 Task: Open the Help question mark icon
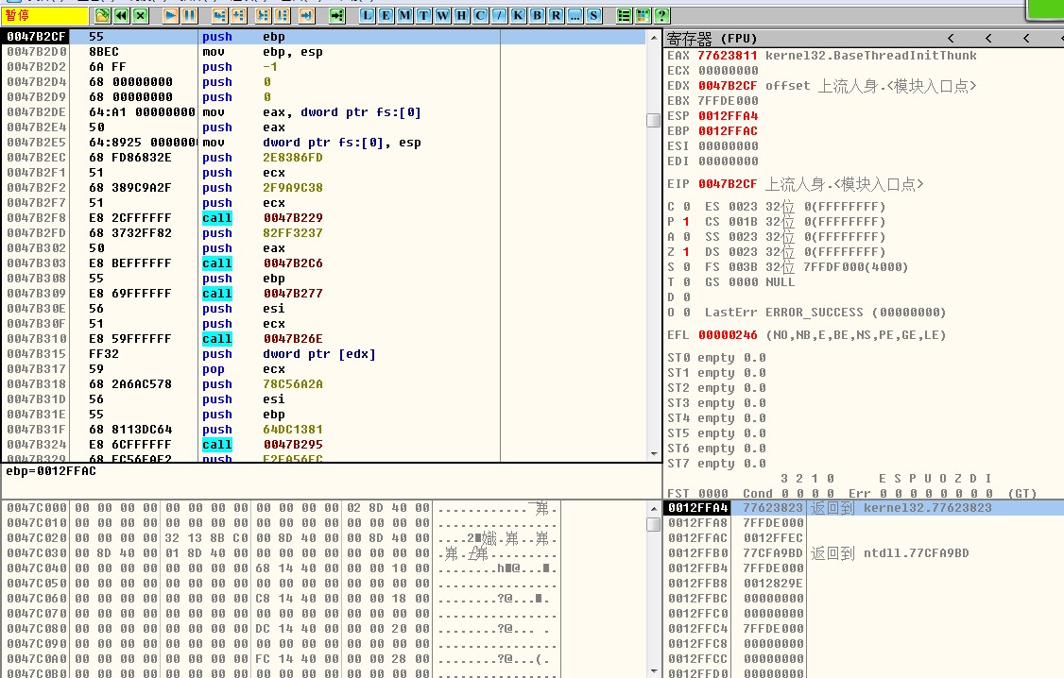tap(662, 15)
